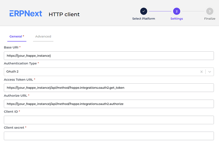Image resolution: width=219 pixels, height=142 pixels.
Task: Click the step 2 Settings circle
Action: 177,11
